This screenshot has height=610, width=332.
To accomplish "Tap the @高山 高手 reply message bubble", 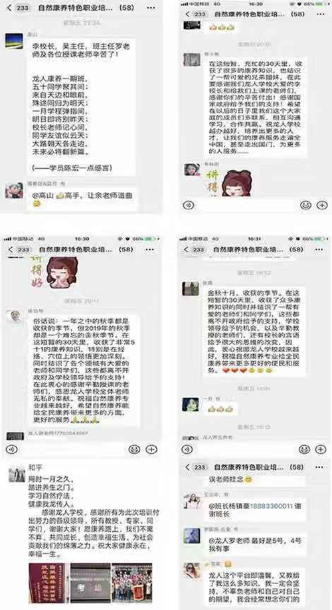I will pos(82,199).
